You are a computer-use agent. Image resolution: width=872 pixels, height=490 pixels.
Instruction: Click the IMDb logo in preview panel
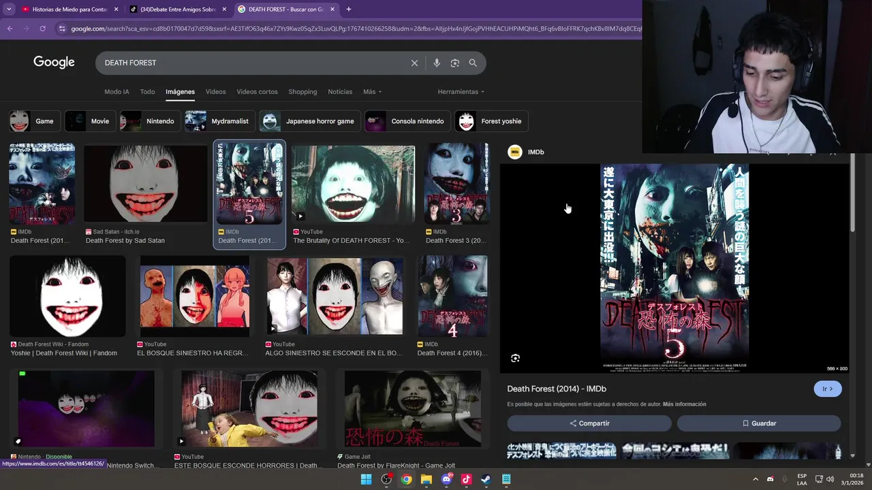(x=515, y=152)
